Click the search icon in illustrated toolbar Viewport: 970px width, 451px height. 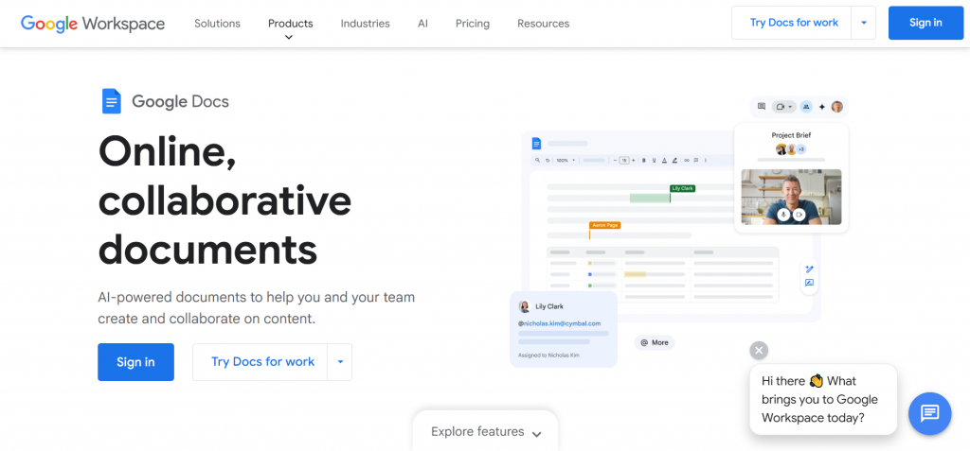[x=538, y=160]
